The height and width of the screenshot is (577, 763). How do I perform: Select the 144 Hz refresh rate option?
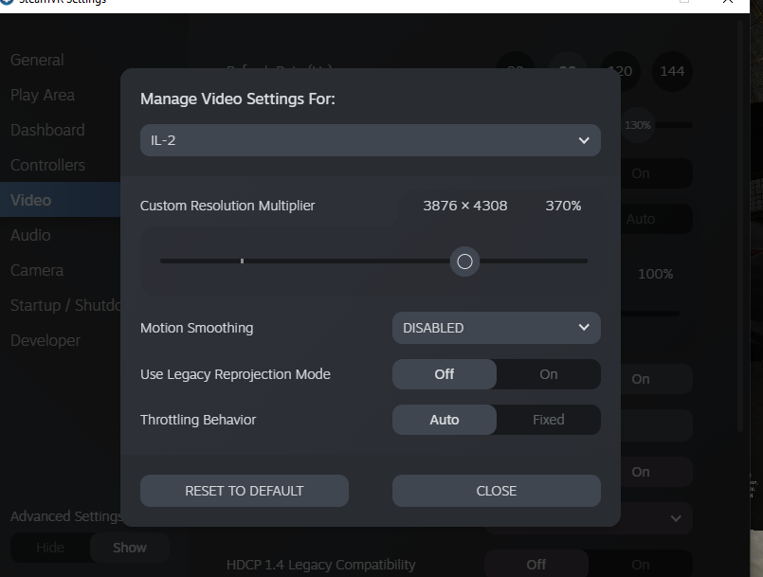pos(672,71)
